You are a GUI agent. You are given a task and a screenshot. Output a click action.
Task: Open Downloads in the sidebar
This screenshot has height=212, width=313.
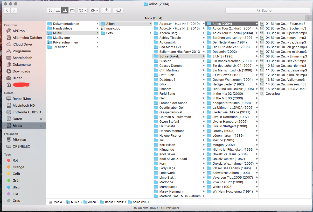point(21,71)
